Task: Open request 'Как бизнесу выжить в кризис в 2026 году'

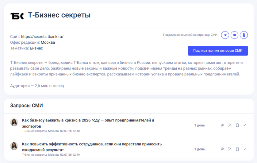Action: [x=88, y=123]
